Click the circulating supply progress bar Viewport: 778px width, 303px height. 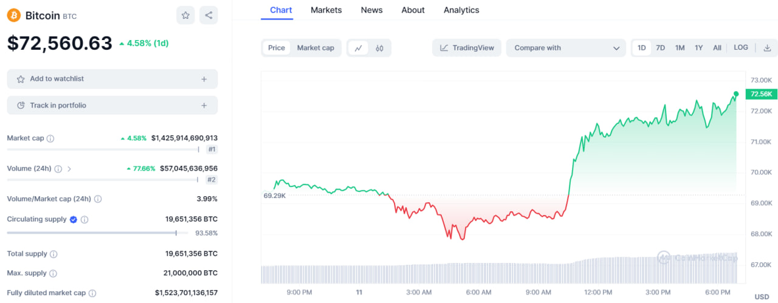(x=91, y=233)
